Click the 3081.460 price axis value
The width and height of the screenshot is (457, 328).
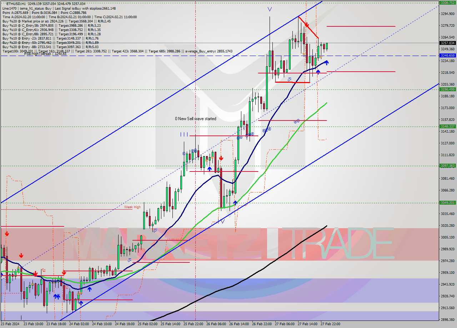click(448, 178)
